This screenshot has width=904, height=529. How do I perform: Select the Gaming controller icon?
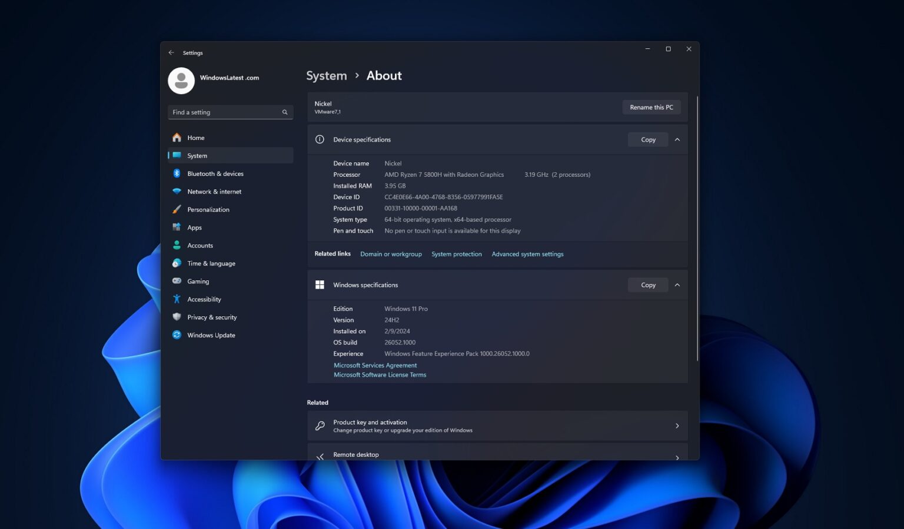tap(177, 281)
